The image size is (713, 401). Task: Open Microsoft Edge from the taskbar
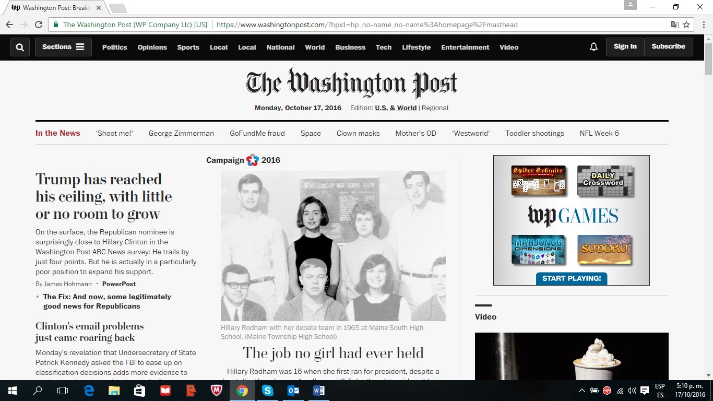pyautogui.click(x=89, y=391)
